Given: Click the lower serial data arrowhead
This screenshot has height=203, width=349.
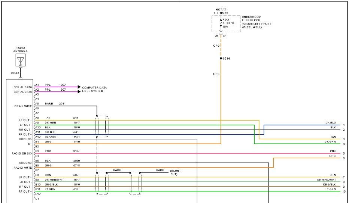Looking at the screenshot, I should pyautogui.click(x=79, y=91).
